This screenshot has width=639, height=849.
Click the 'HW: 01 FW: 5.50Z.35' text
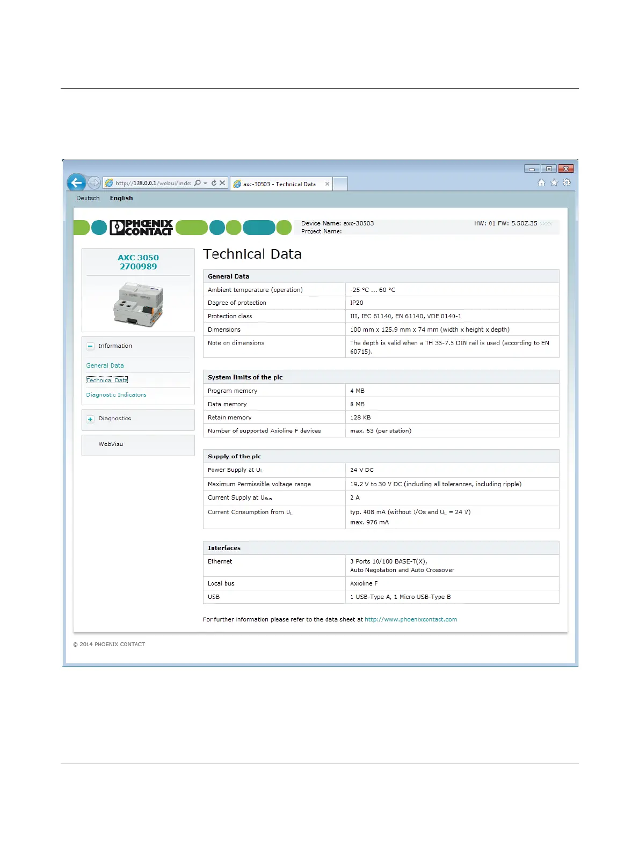506,223
